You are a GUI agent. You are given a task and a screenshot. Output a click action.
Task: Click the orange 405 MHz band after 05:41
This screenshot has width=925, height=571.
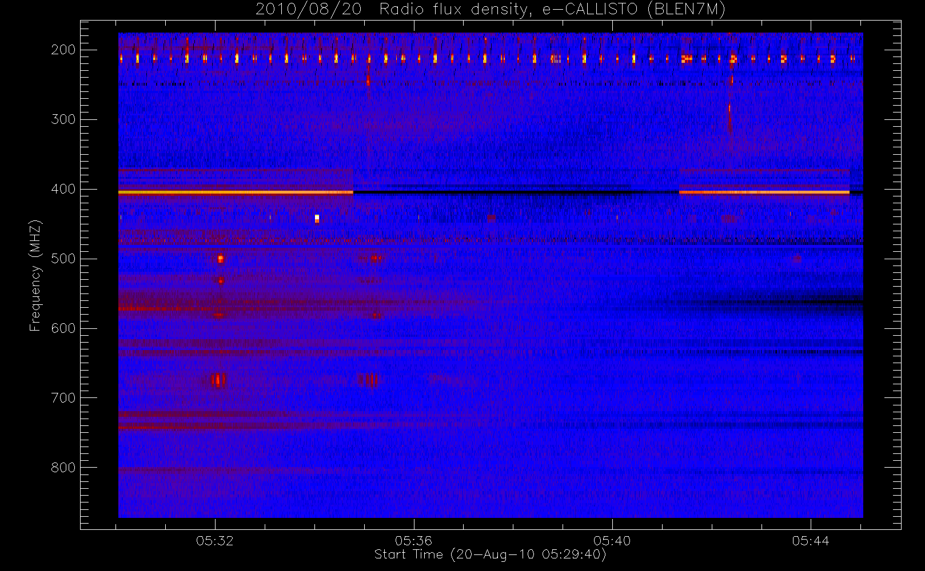click(764, 192)
